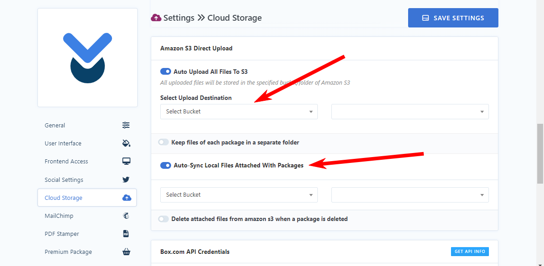The height and width of the screenshot is (266, 544).
Task: Click the General sliders icon in sidebar
Action: 126,125
